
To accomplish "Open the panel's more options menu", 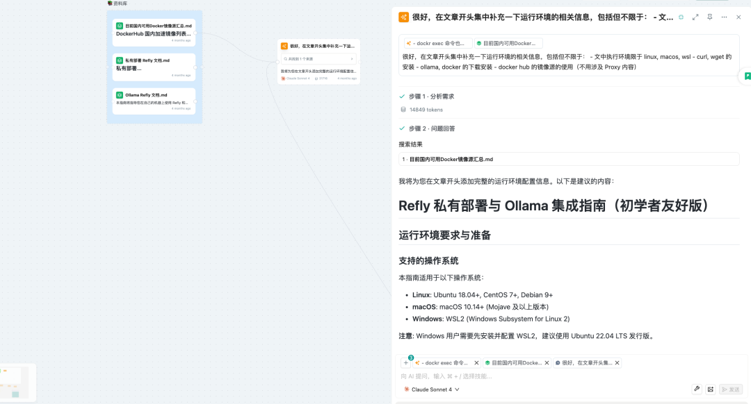I will pyautogui.click(x=724, y=17).
